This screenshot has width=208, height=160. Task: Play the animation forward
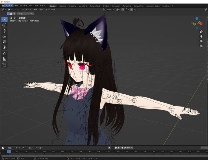pyautogui.click(x=125, y=148)
